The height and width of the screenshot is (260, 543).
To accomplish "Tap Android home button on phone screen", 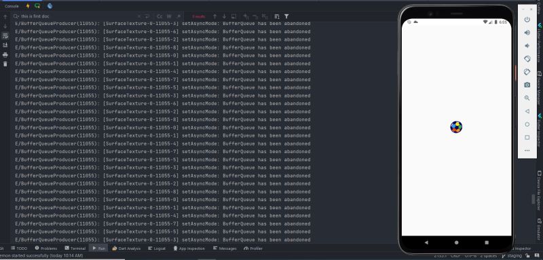I will click(456, 242).
